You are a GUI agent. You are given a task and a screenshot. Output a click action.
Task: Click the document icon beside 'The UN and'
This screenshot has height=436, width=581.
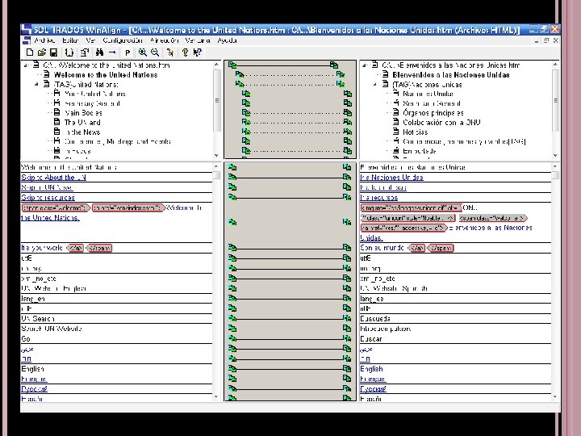(x=57, y=122)
